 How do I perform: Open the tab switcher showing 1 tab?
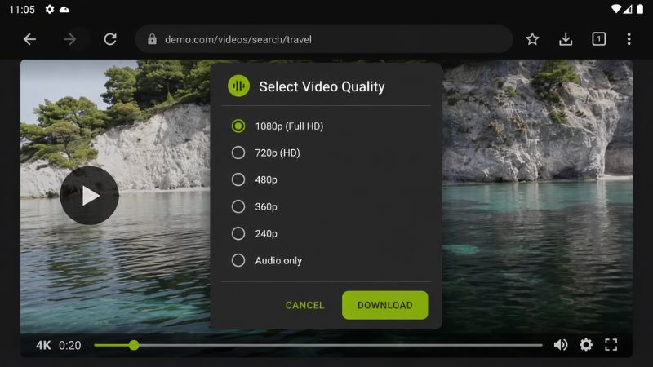(599, 39)
